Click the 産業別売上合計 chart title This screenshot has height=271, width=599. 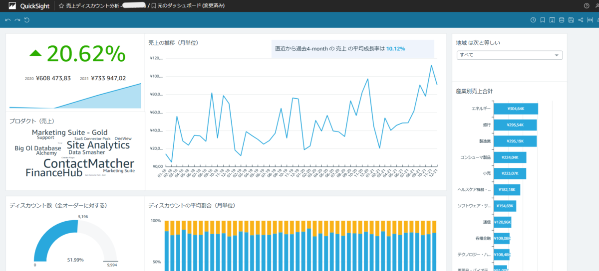tap(475, 91)
